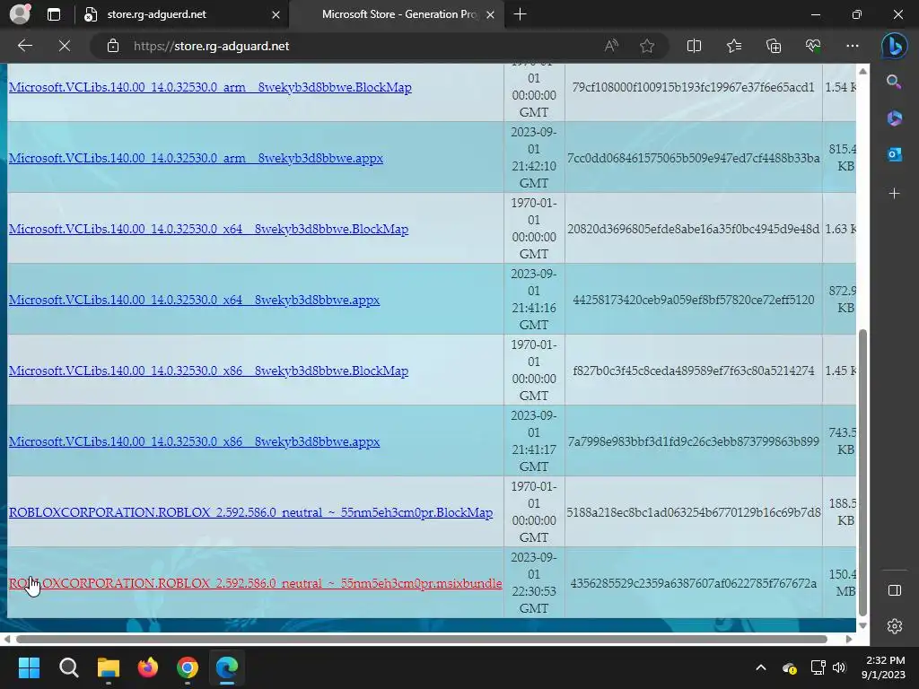Click the vertical page scrollbar thumb
The height and width of the screenshot is (689, 919).
click(x=862, y=472)
